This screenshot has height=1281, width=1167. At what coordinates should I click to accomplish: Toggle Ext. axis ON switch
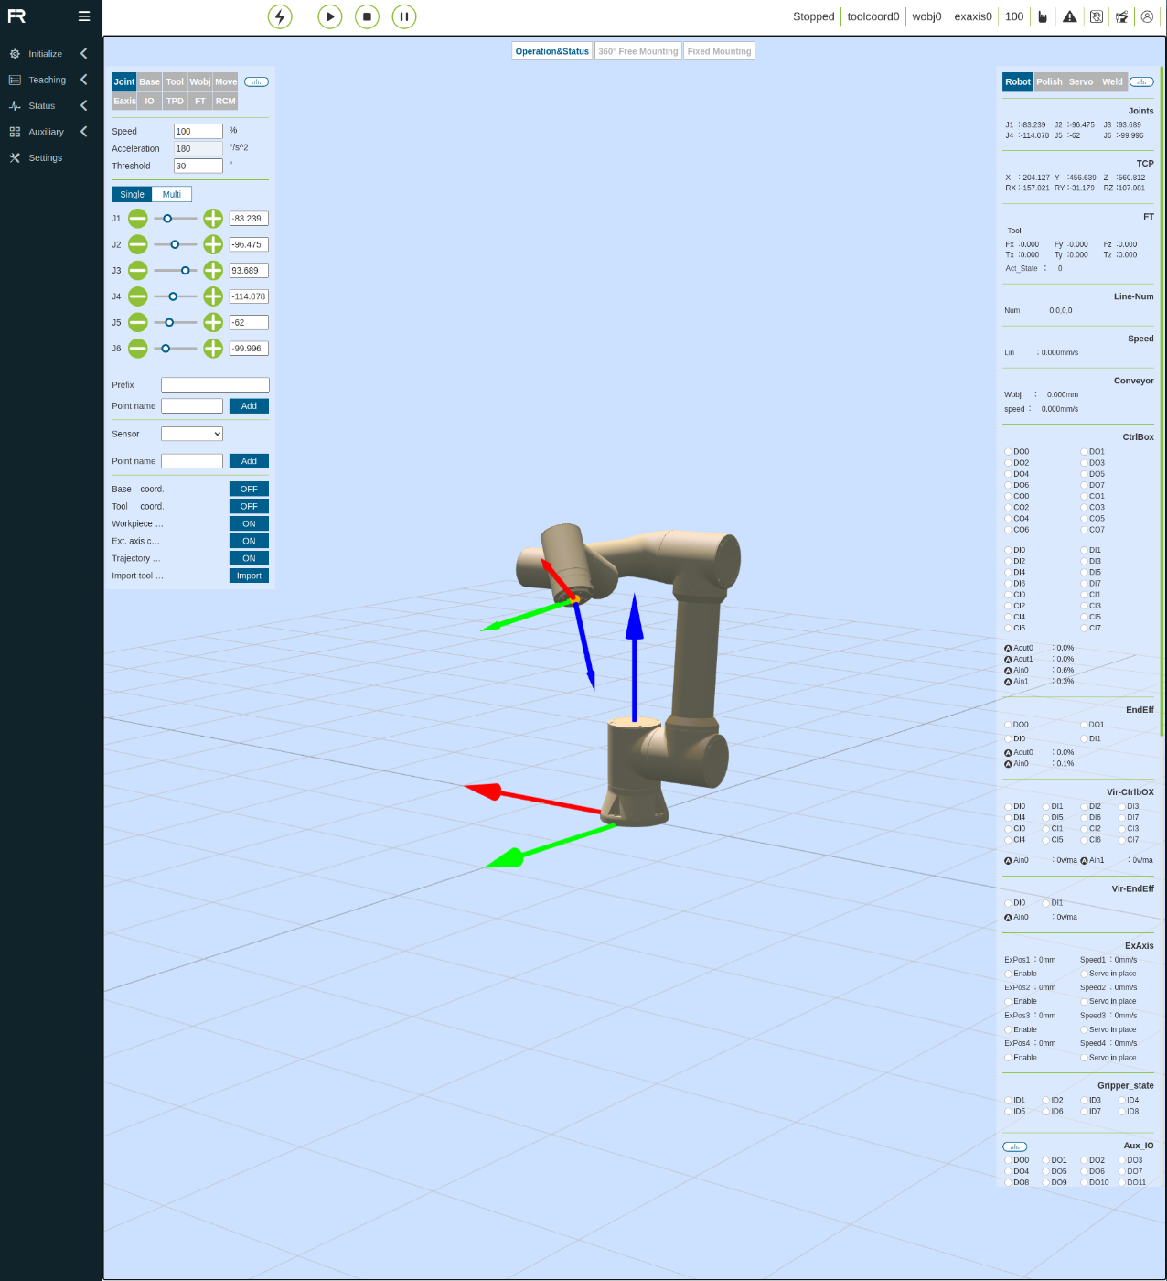pyautogui.click(x=249, y=541)
